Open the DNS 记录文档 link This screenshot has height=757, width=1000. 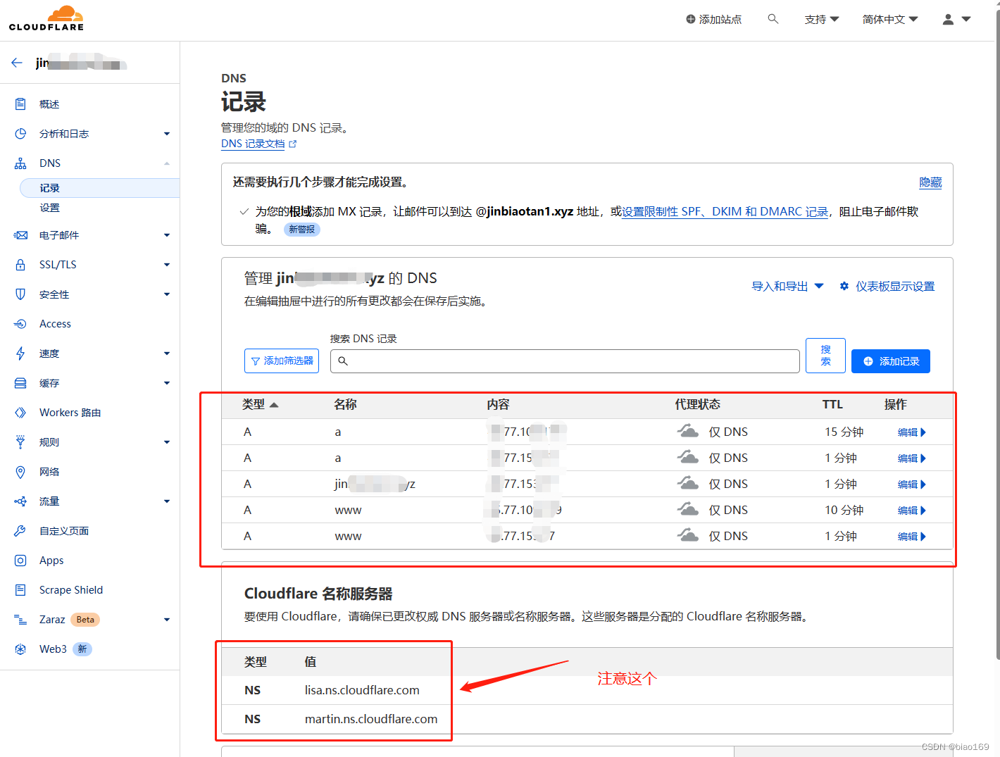(253, 144)
